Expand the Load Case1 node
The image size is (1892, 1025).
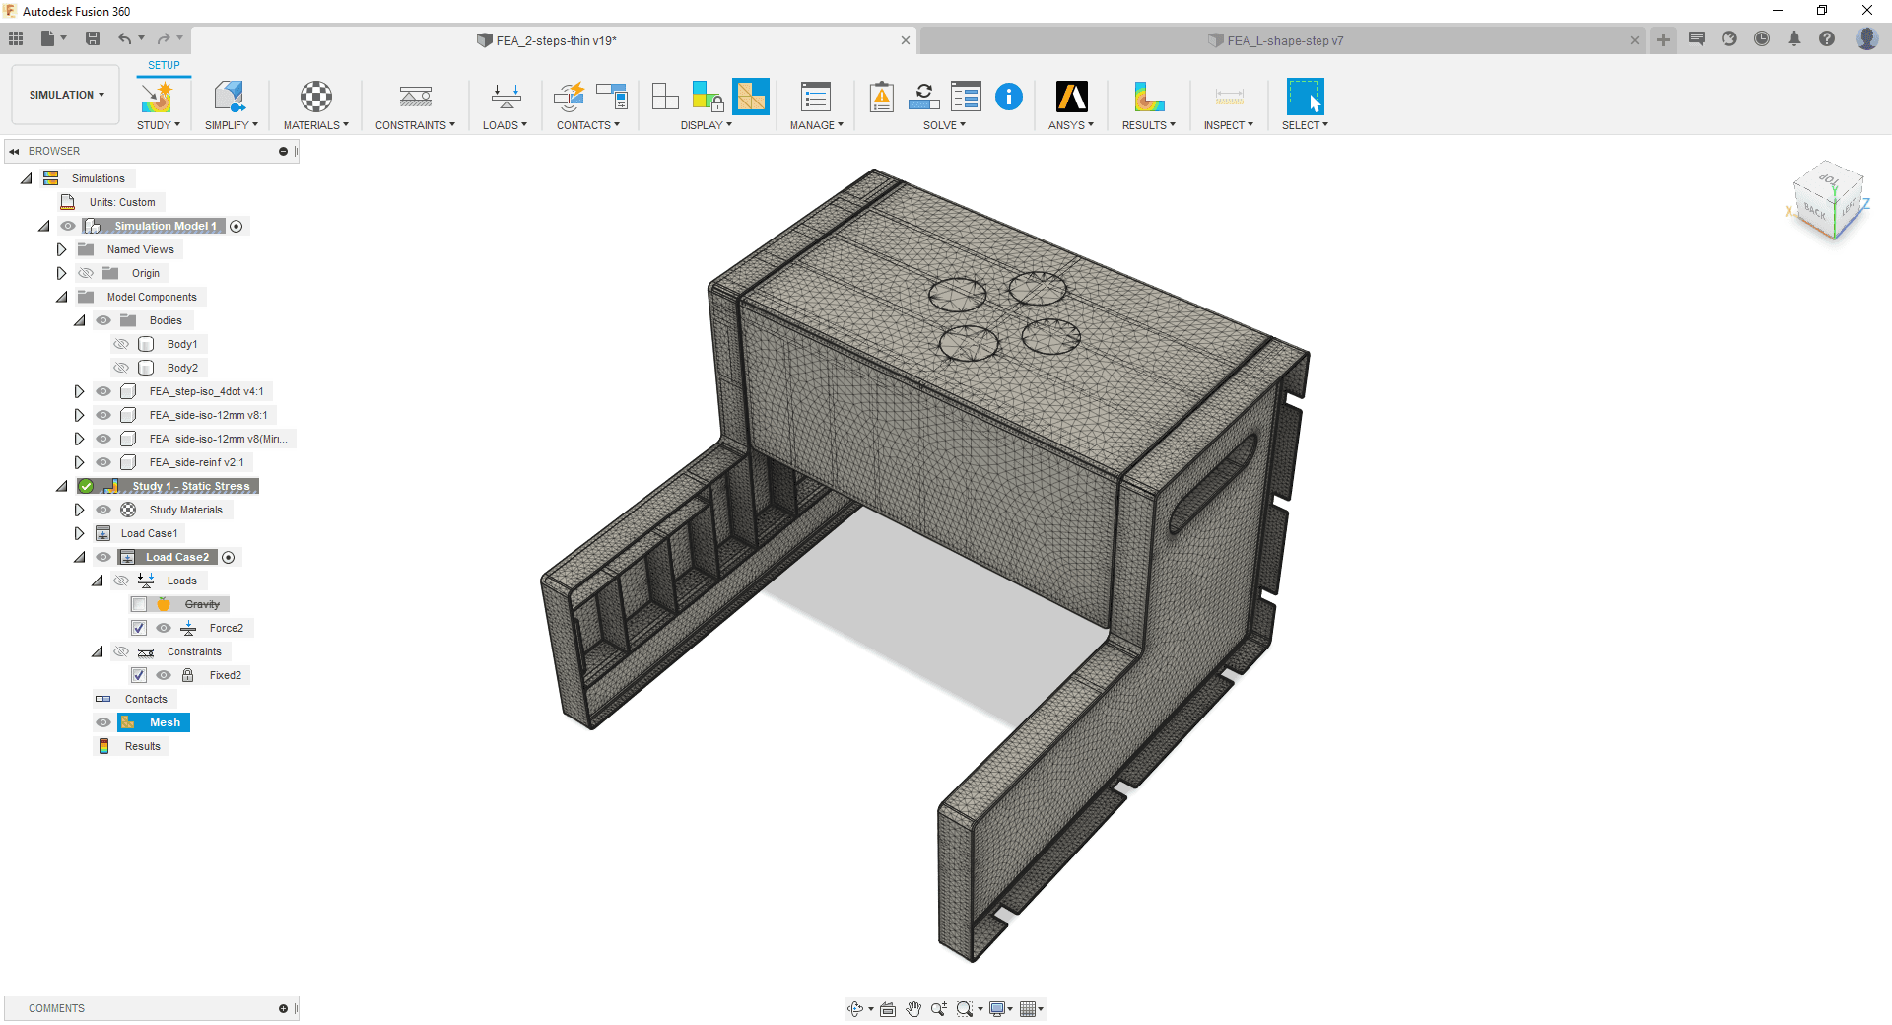[x=79, y=533]
